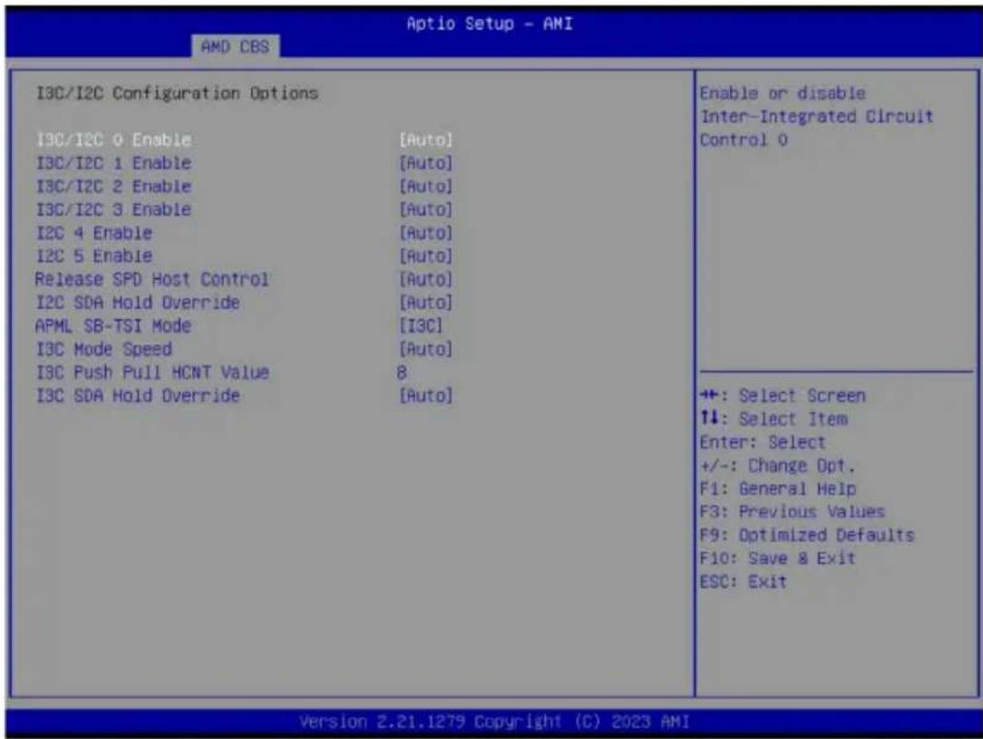This screenshot has height=739, width=983.
Task: Click the 'Control 0' help line
Action: [744, 140]
